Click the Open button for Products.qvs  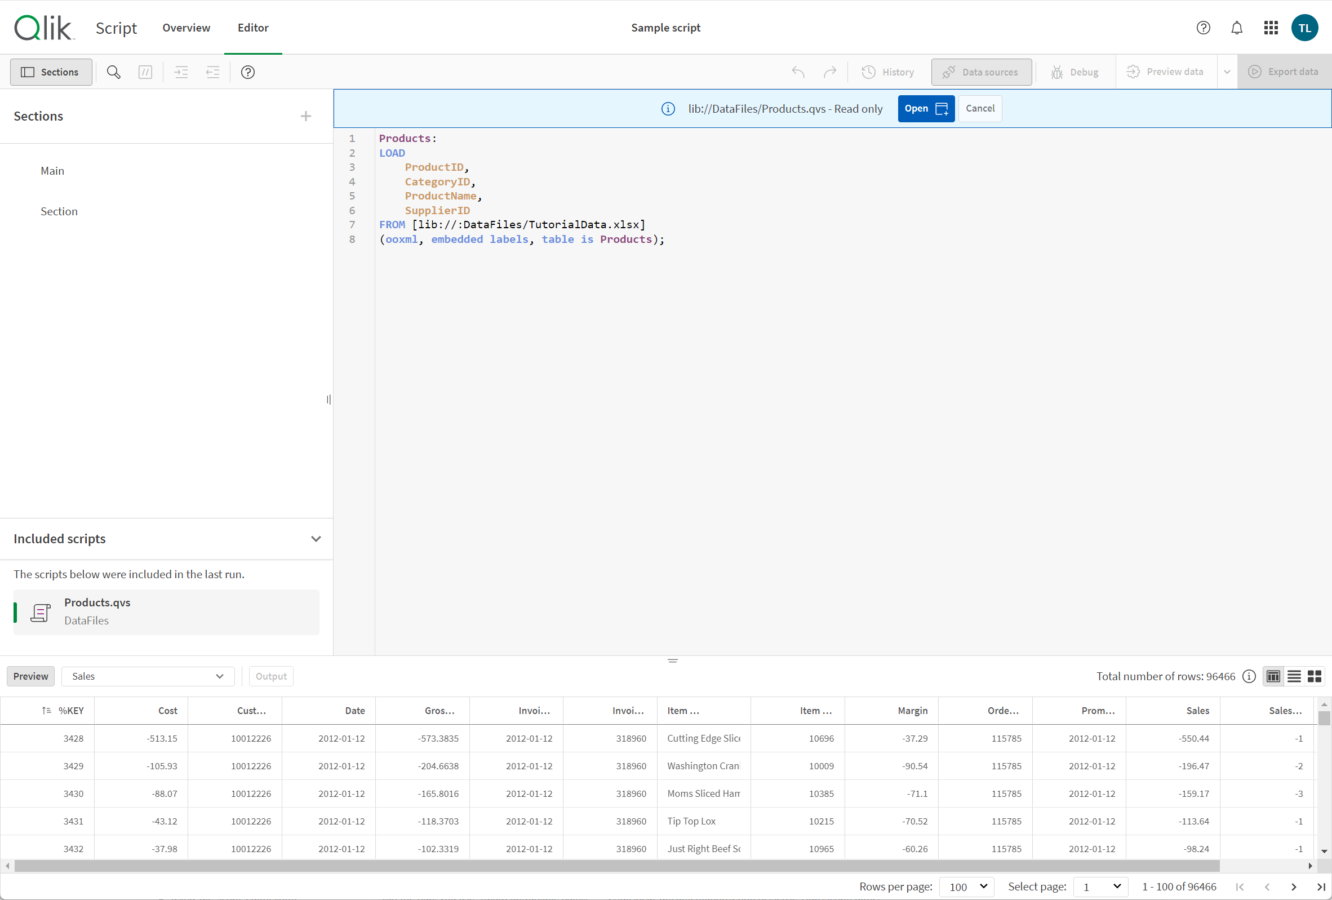(x=922, y=108)
